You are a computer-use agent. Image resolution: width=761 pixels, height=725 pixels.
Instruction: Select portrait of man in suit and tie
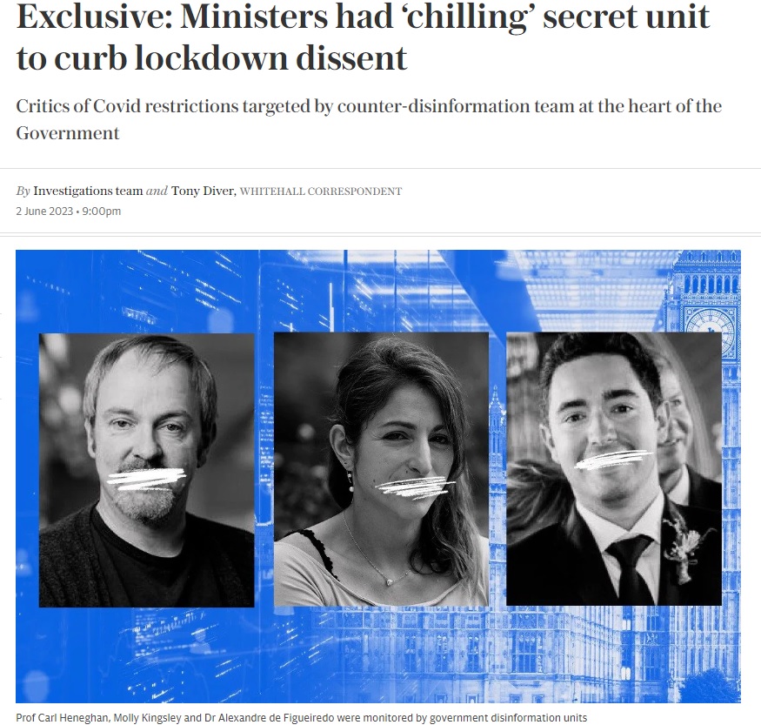coord(614,468)
